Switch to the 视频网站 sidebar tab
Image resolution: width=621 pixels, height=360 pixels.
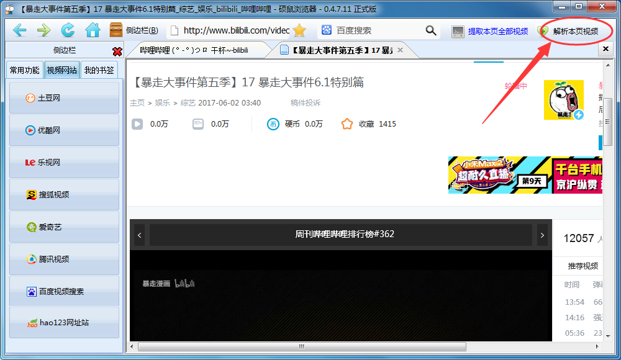[61, 70]
